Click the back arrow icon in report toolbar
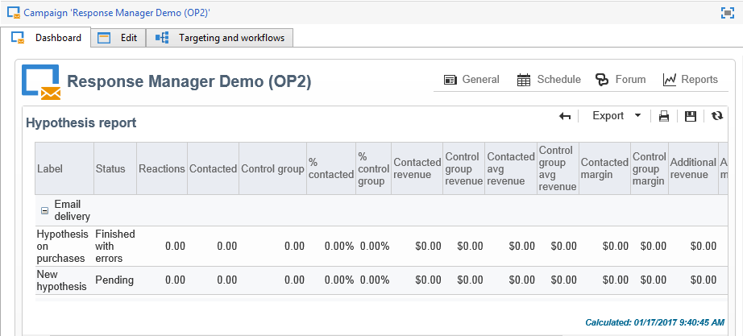Screen dimensions: 743x336 click(565, 116)
